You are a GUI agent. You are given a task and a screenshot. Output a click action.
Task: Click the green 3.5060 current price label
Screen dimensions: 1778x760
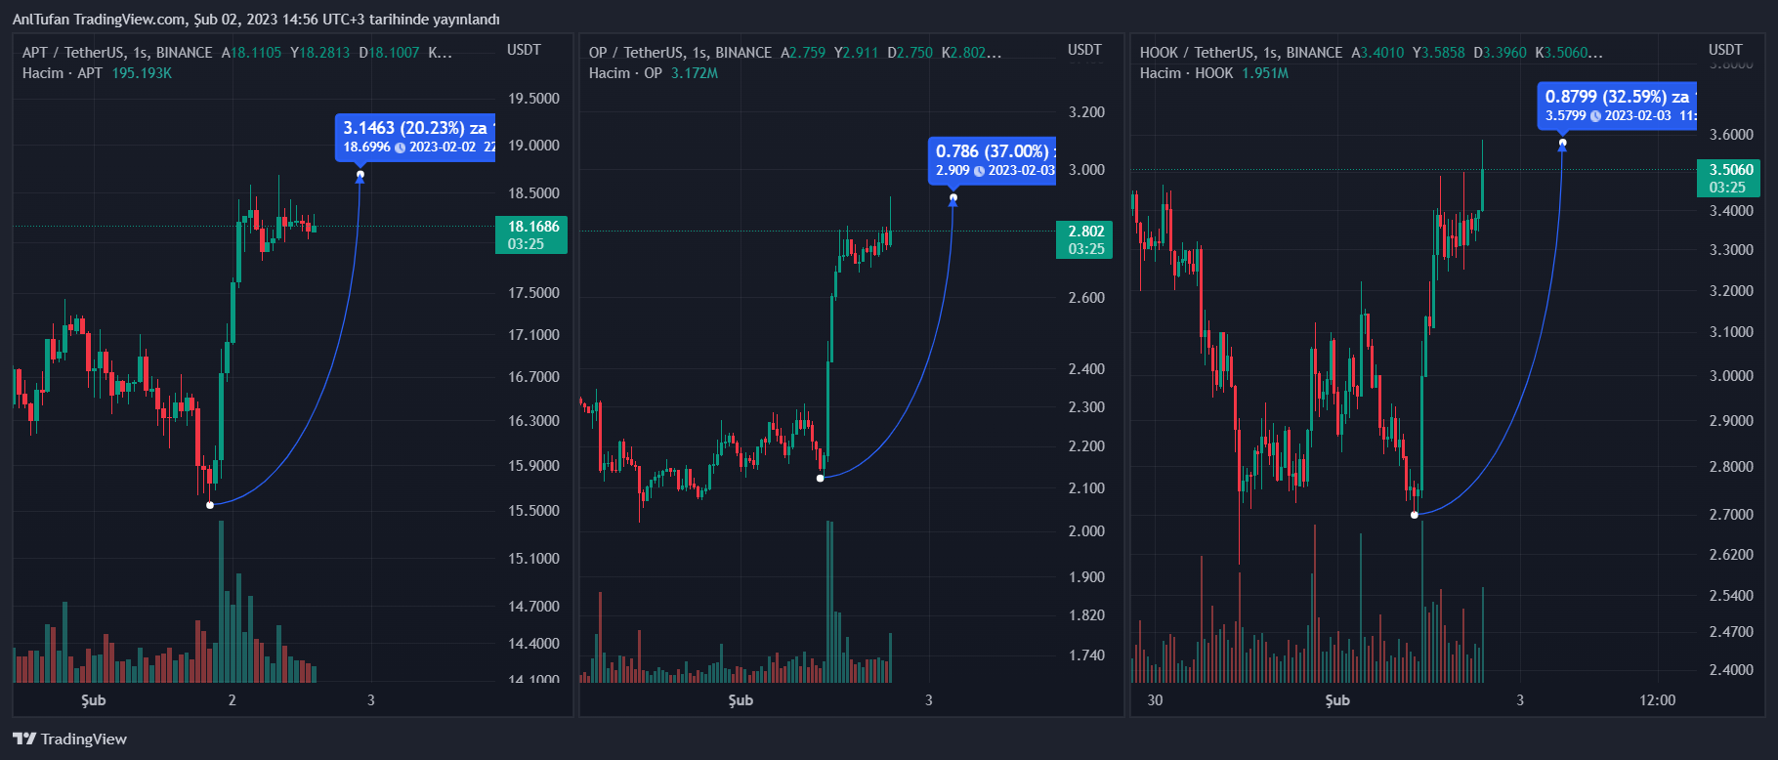click(1725, 178)
